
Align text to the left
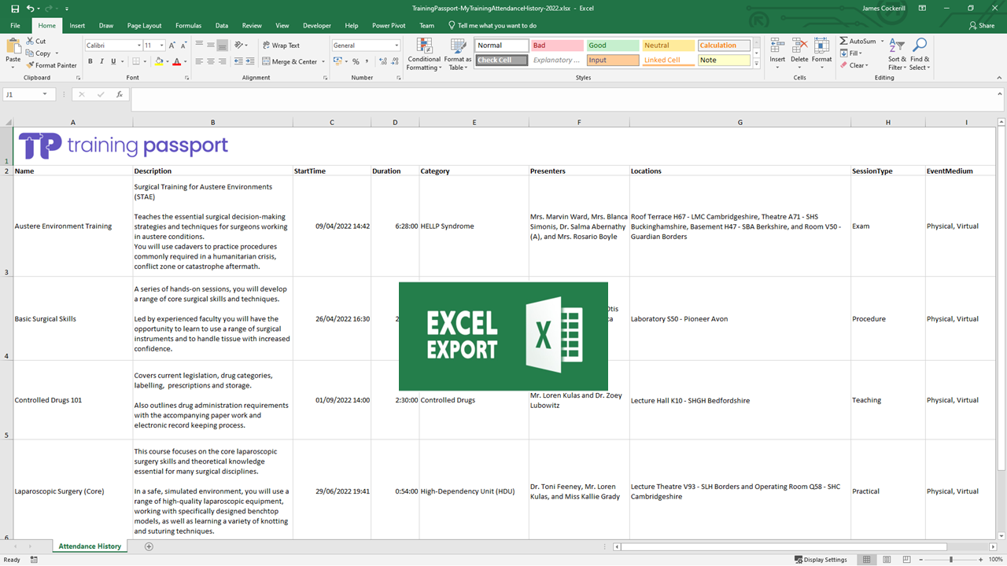click(x=199, y=61)
